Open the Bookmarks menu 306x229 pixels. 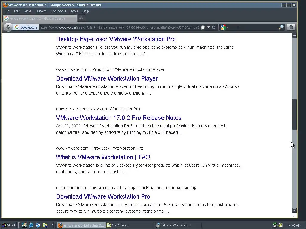pos(58,11)
